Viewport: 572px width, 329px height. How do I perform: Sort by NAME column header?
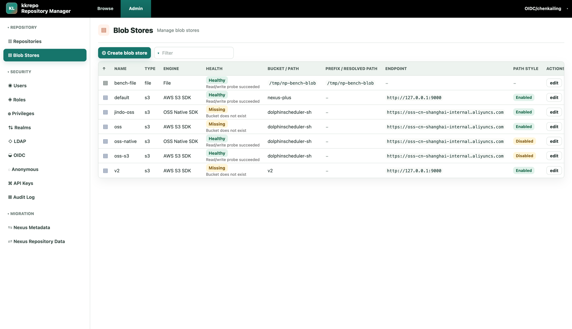click(120, 69)
